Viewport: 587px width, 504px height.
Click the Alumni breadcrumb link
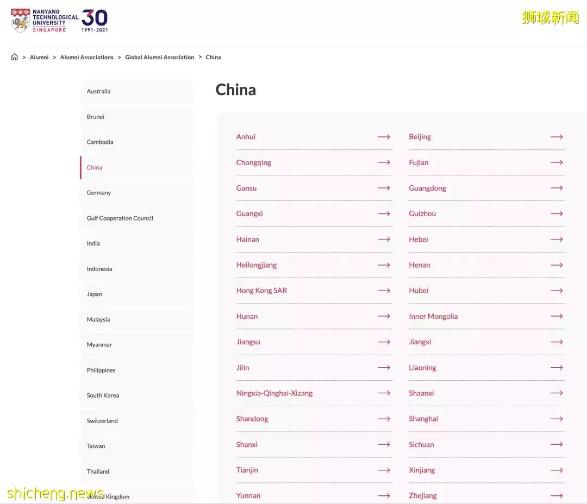click(39, 57)
